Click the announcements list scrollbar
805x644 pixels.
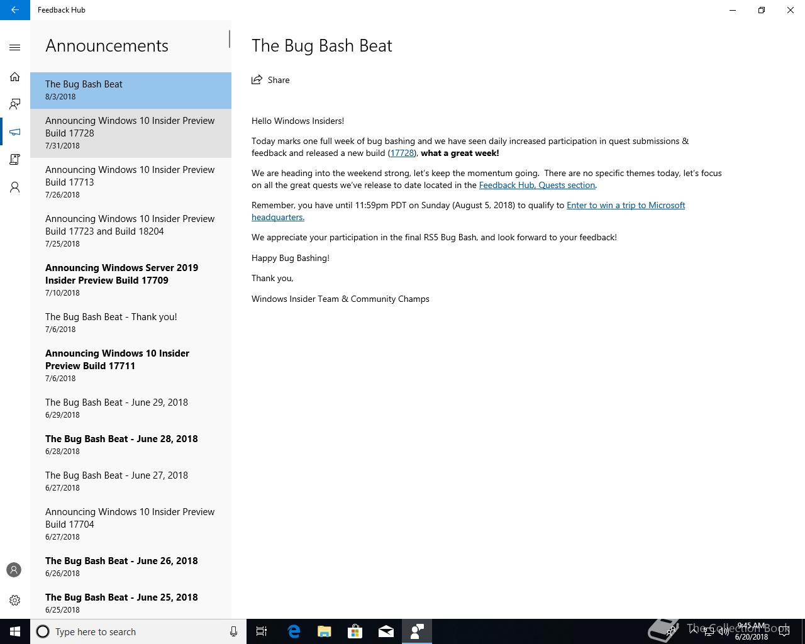click(x=229, y=39)
